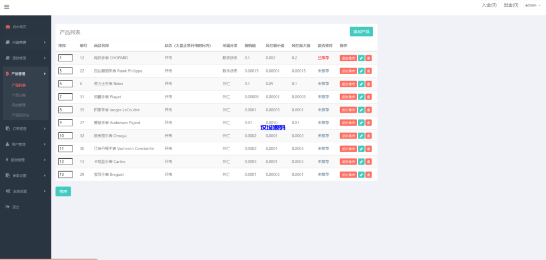Delete the Cartire row trash icon
546x260 pixels.
click(369, 161)
